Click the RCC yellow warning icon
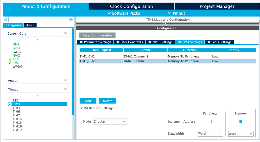260x142 pixels. 10,59
